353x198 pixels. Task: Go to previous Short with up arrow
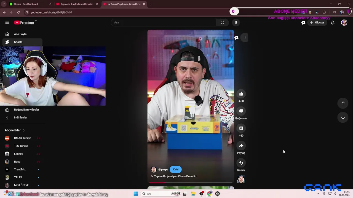point(343,103)
